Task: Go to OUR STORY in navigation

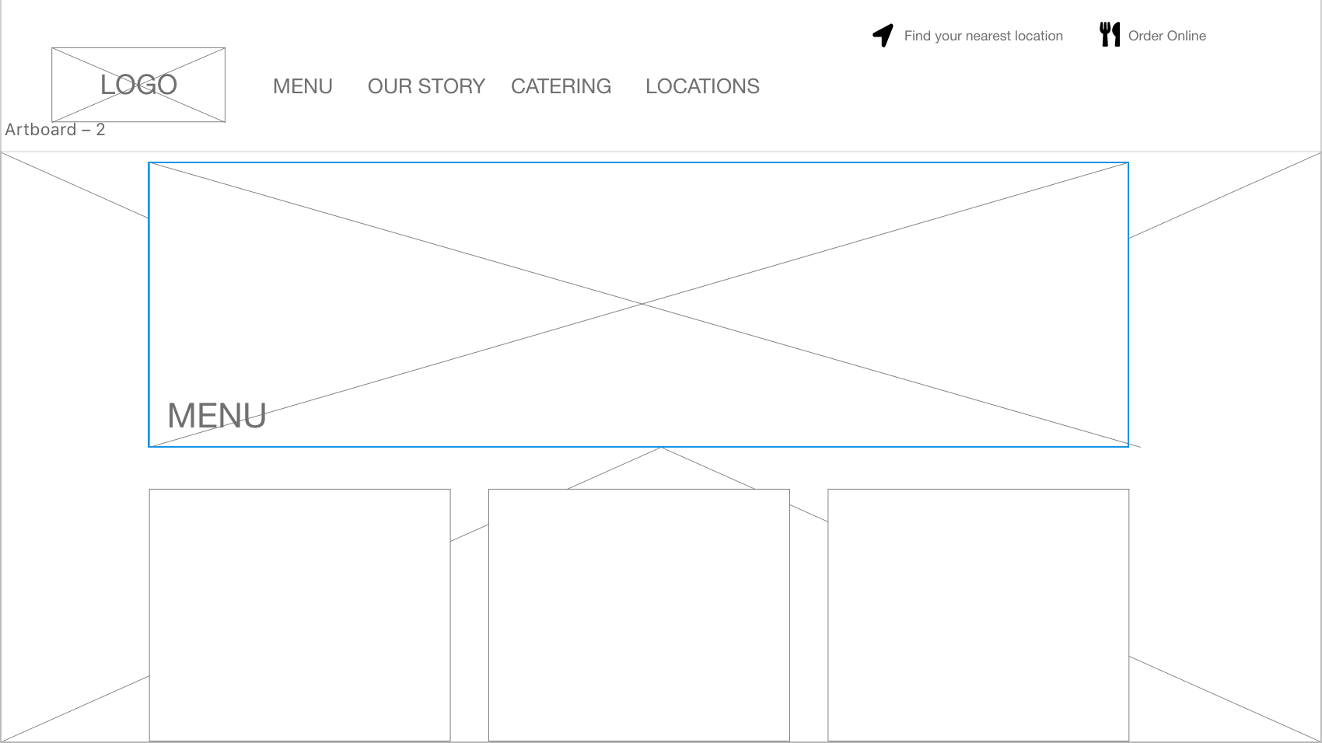Action: (x=426, y=86)
